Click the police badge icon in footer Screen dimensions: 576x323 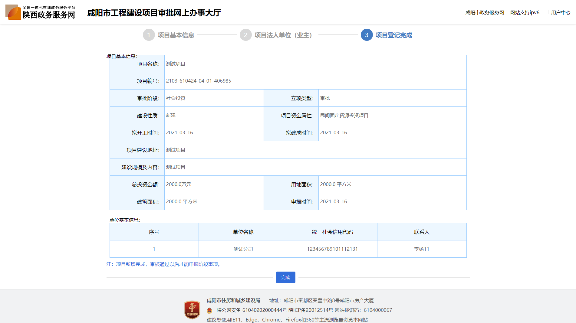[x=209, y=310]
